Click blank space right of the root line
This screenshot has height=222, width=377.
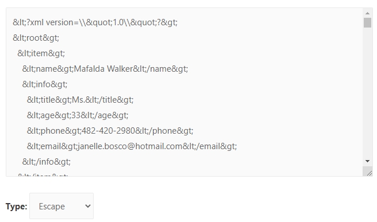(209, 38)
